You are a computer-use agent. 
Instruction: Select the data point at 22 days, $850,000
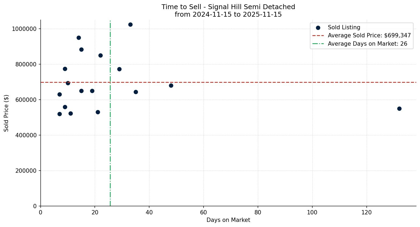click(x=100, y=55)
